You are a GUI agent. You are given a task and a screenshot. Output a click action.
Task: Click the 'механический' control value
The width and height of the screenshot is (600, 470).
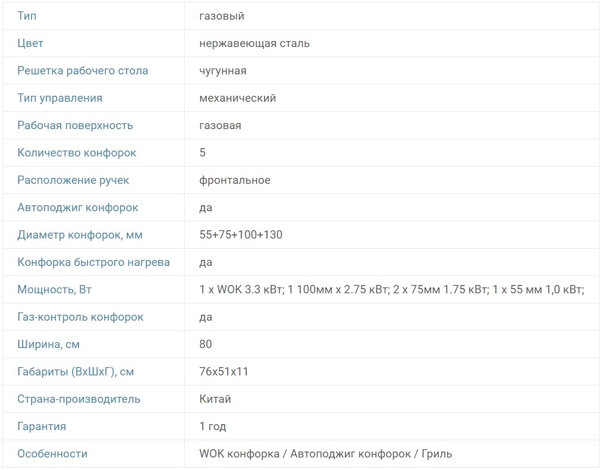[238, 98]
